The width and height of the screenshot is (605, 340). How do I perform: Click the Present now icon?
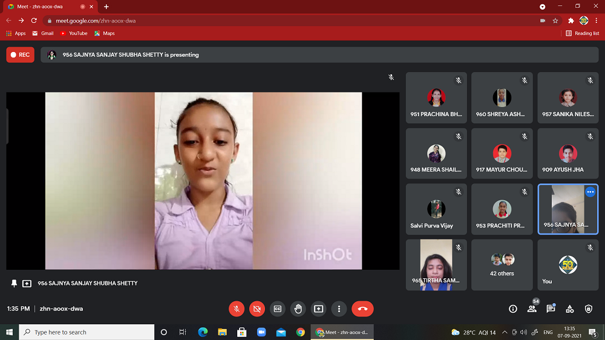[x=319, y=309]
